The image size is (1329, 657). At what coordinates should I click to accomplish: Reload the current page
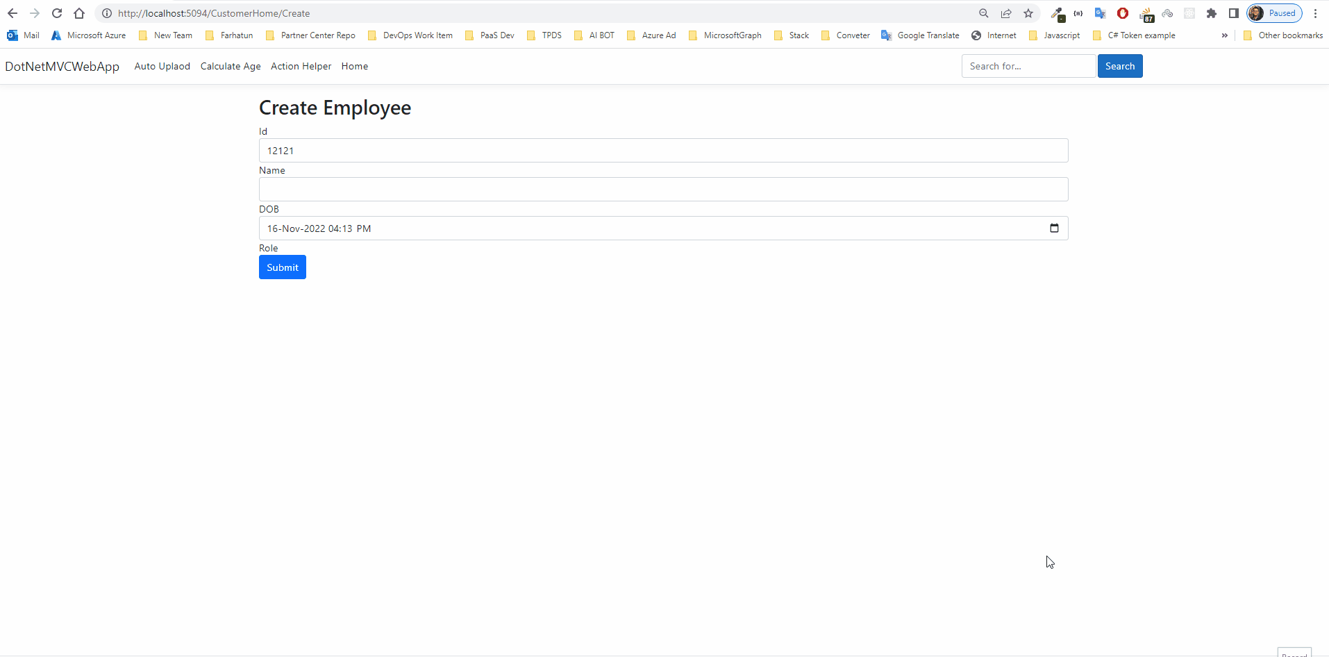click(x=57, y=13)
